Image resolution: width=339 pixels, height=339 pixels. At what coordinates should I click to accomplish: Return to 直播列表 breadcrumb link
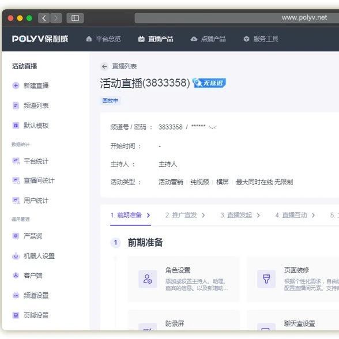[125, 66]
